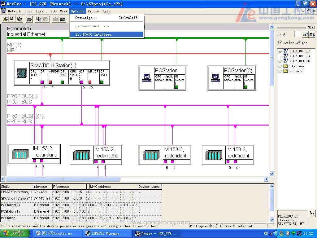
Task: Select the PROFINET IO catalog entry
Action: pyautogui.click(x=300, y=61)
